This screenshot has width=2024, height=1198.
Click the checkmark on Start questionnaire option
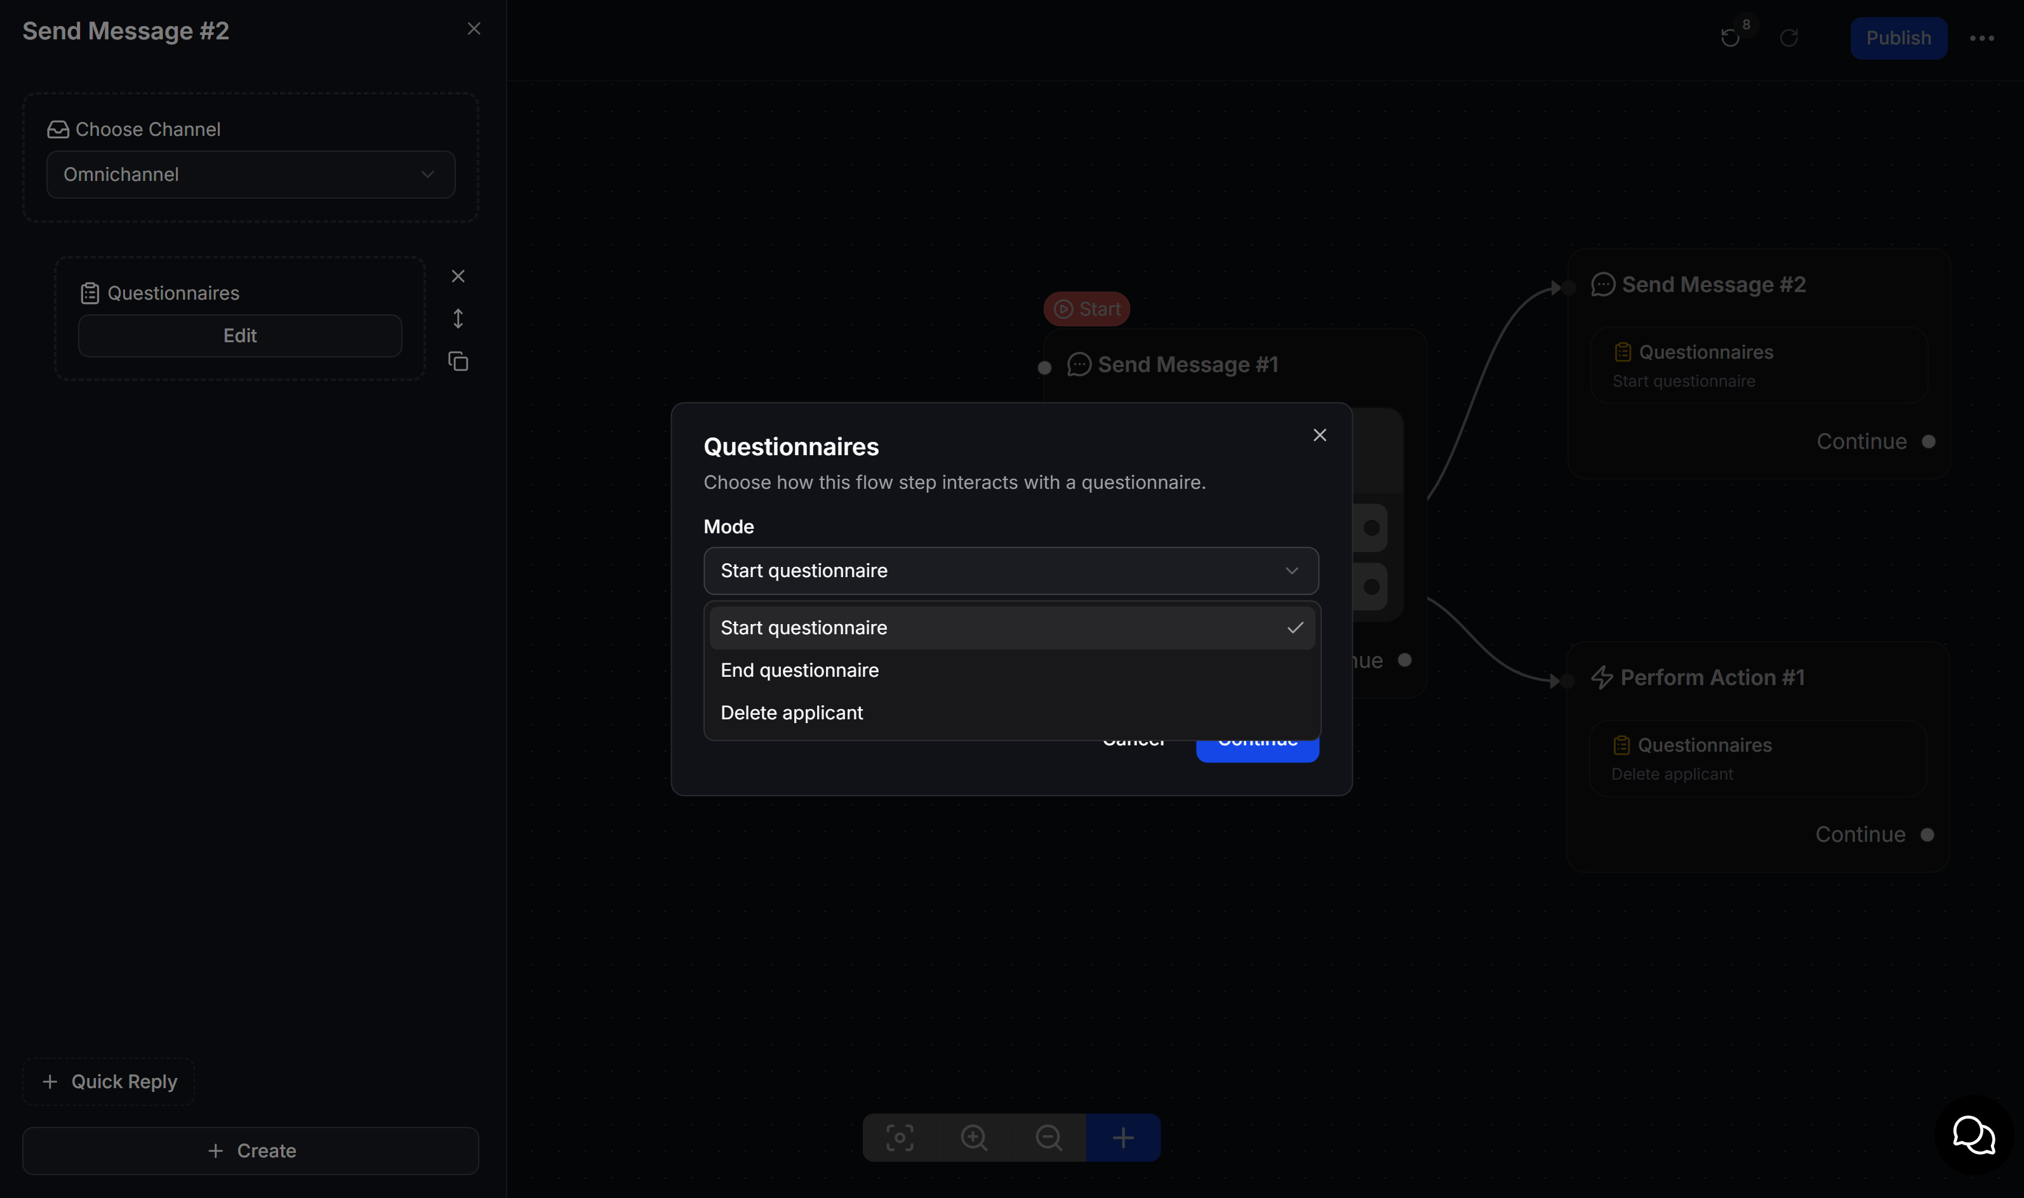point(1295,627)
